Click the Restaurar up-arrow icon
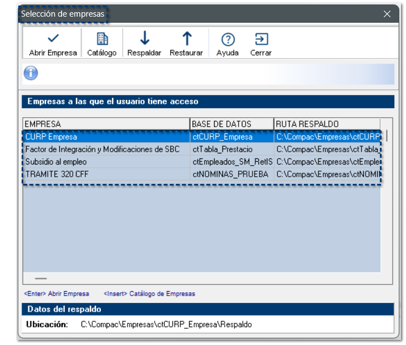The image size is (406, 345). (186, 38)
